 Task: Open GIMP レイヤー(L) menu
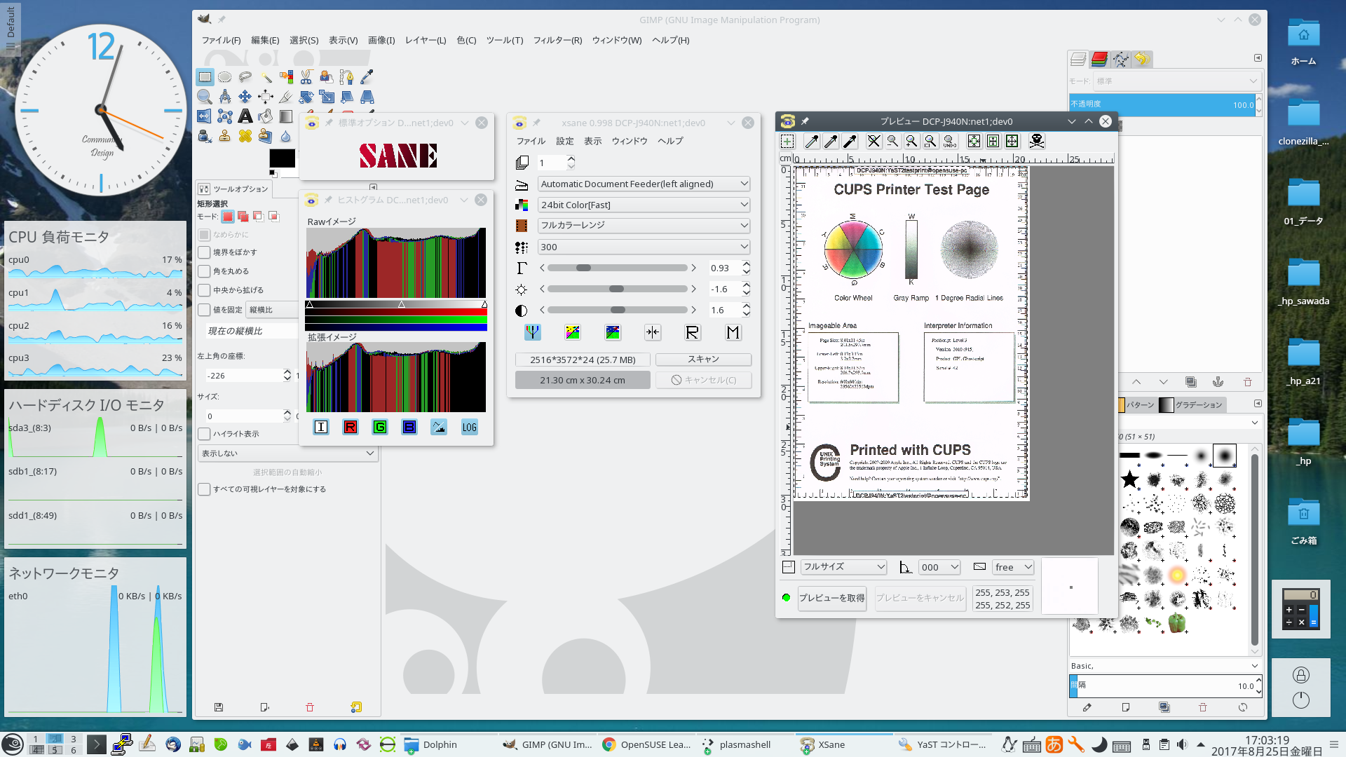(x=426, y=40)
